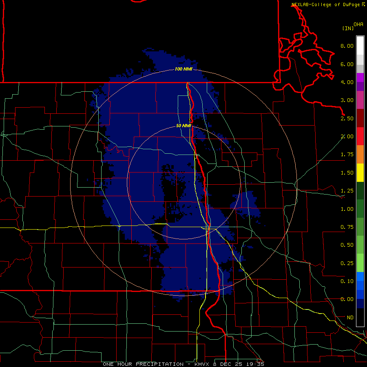Image resolution: width=367 pixels, height=367 pixels.
Task: Select the 3.00 legend value
Action: pos(347,100)
